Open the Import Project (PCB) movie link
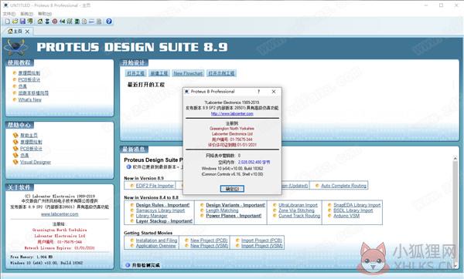This screenshot has height=279, width=464. point(261,240)
